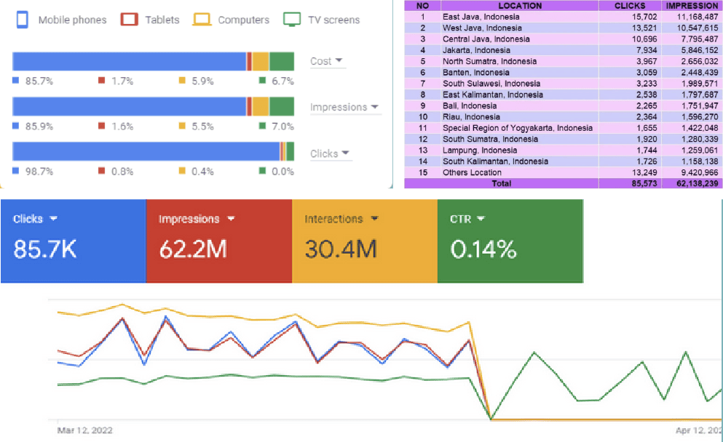
Task: Click the LOCATION column header
Action: tap(520, 6)
